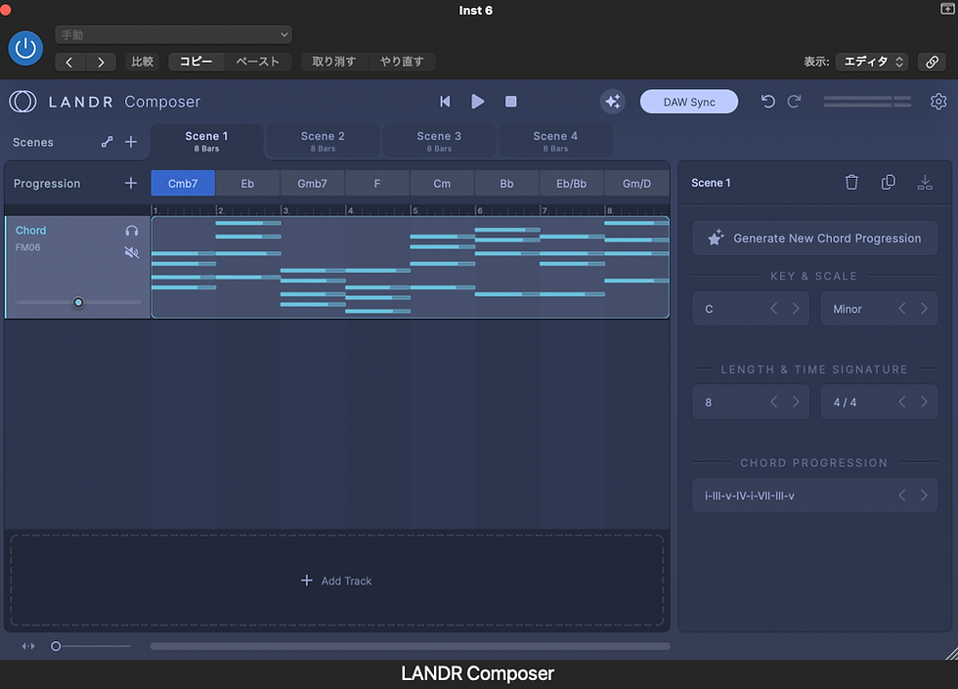
Task: Export Scene 1 with the download icon
Action: [925, 182]
